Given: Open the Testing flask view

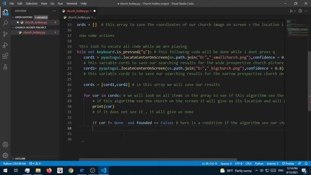Looking at the screenshot, I should (x=5, y=67).
